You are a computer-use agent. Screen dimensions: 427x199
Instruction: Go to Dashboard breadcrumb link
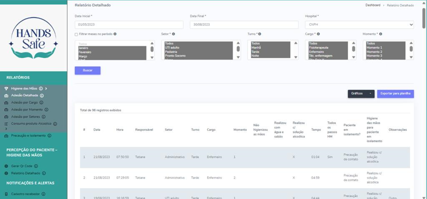click(x=373, y=5)
